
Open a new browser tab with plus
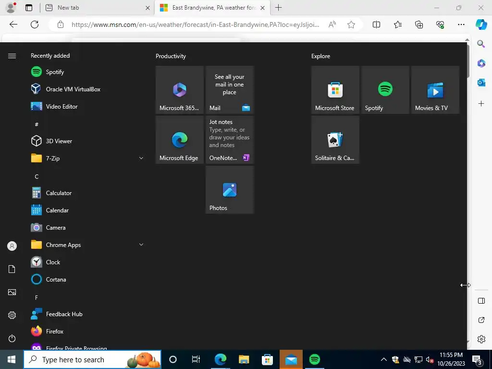tap(278, 8)
